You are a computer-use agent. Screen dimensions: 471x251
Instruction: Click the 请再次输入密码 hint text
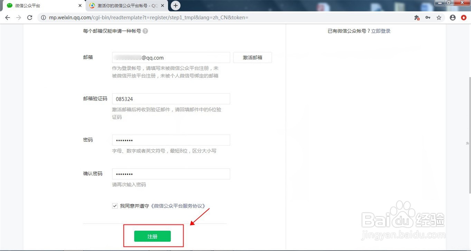pos(129,185)
